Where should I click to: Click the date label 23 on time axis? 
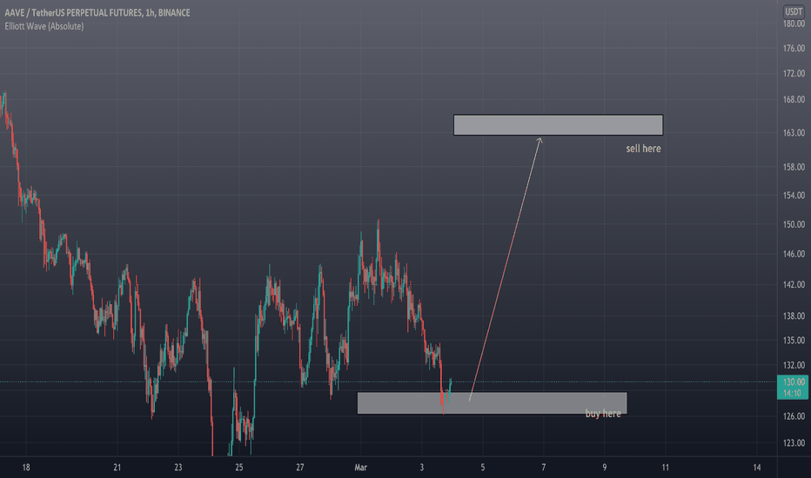click(178, 468)
